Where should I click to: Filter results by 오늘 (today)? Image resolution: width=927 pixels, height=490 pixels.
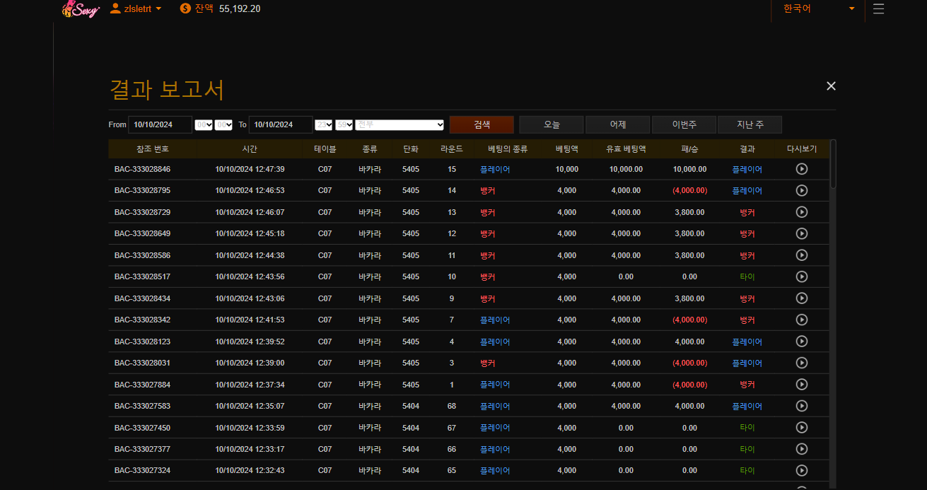coord(552,124)
